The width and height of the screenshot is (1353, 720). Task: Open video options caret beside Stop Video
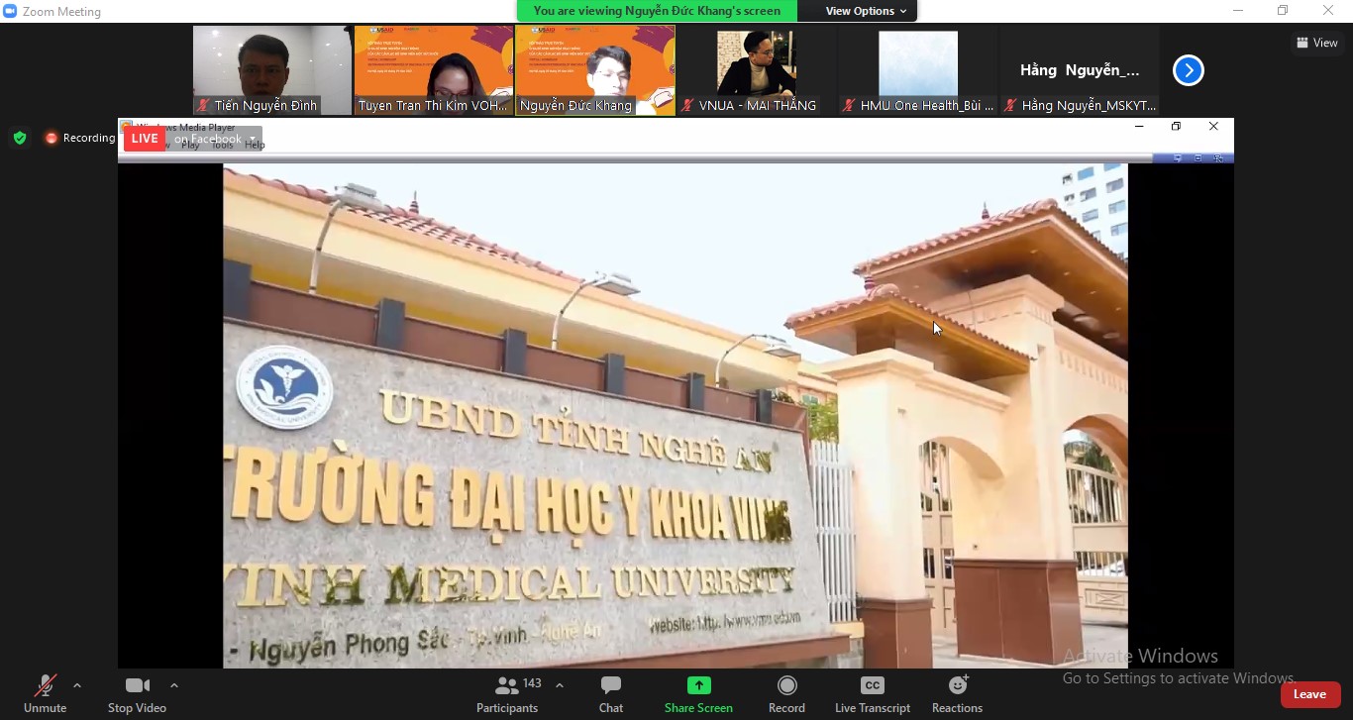174,685
